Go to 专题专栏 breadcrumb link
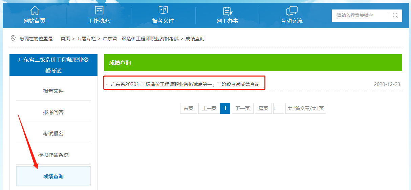Screen dimensions: 411x190 point(86,39)
